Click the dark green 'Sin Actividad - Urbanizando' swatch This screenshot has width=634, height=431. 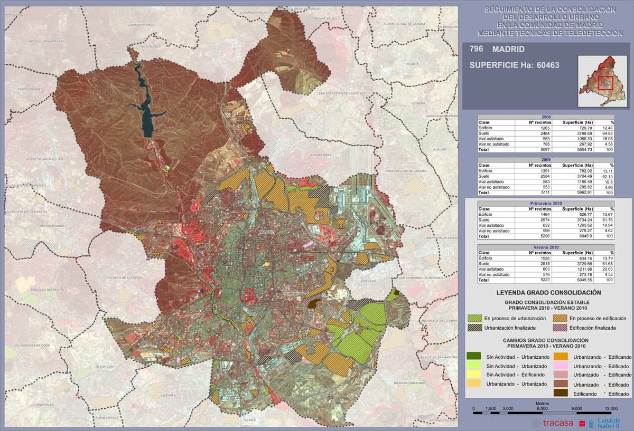pos(474,357)
